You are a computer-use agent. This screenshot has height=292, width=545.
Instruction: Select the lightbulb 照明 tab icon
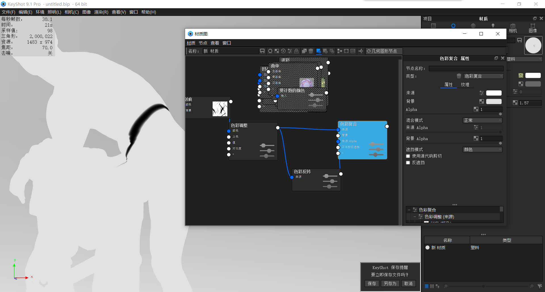click(493, 25)
